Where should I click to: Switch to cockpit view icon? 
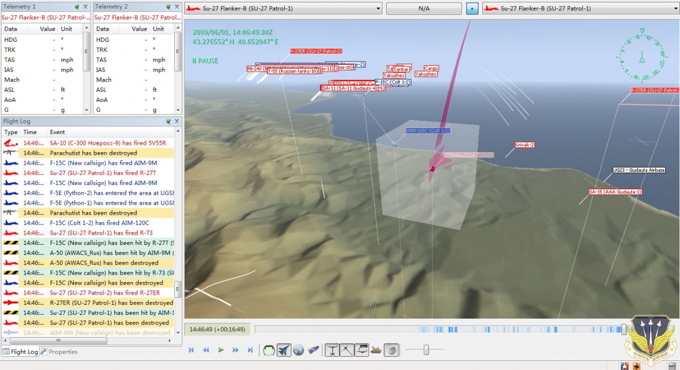[x=269, y=350]
